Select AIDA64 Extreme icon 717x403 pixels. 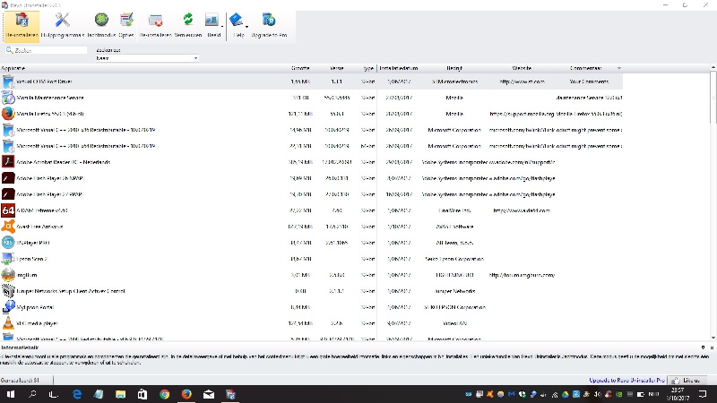pyautogui.click(x=8, y=210)
